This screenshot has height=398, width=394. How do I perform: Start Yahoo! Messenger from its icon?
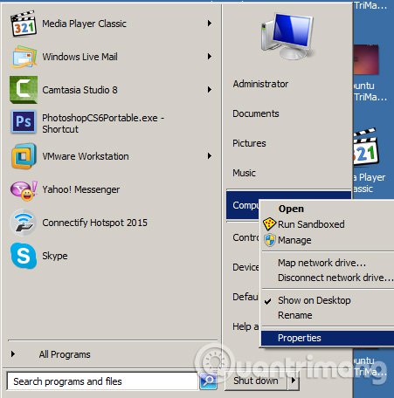[x=24, y=190]
